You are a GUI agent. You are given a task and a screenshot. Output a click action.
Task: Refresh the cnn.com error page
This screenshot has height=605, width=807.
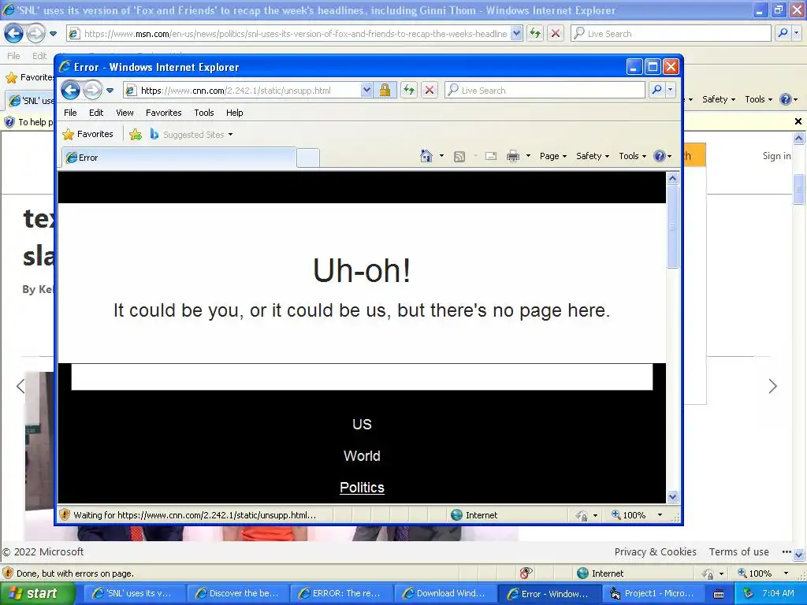click(x=409, y=91)
